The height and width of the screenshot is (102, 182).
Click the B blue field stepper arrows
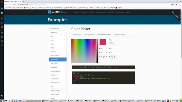tap(115, 57)
